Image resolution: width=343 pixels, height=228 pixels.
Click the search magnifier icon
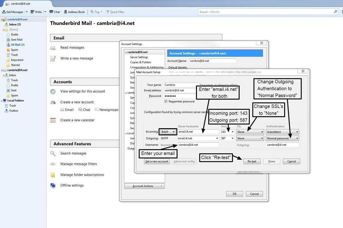click(336, 12)
